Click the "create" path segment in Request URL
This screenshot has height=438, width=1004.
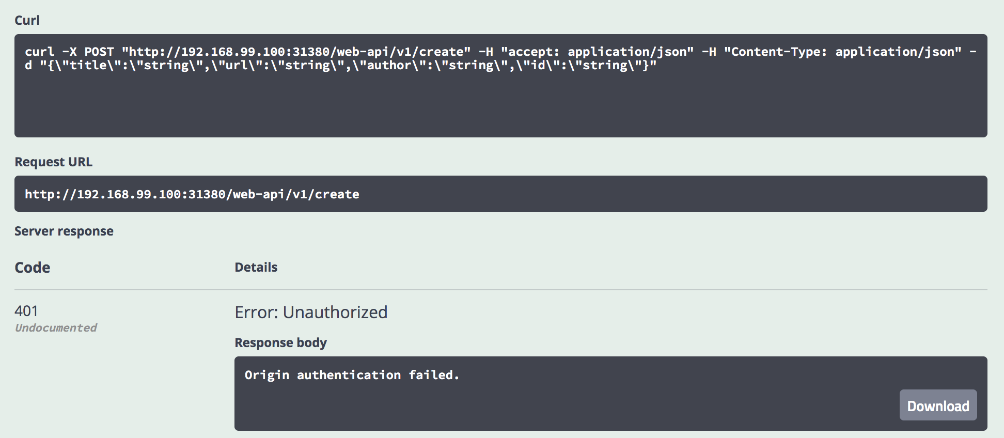[337, 194]
